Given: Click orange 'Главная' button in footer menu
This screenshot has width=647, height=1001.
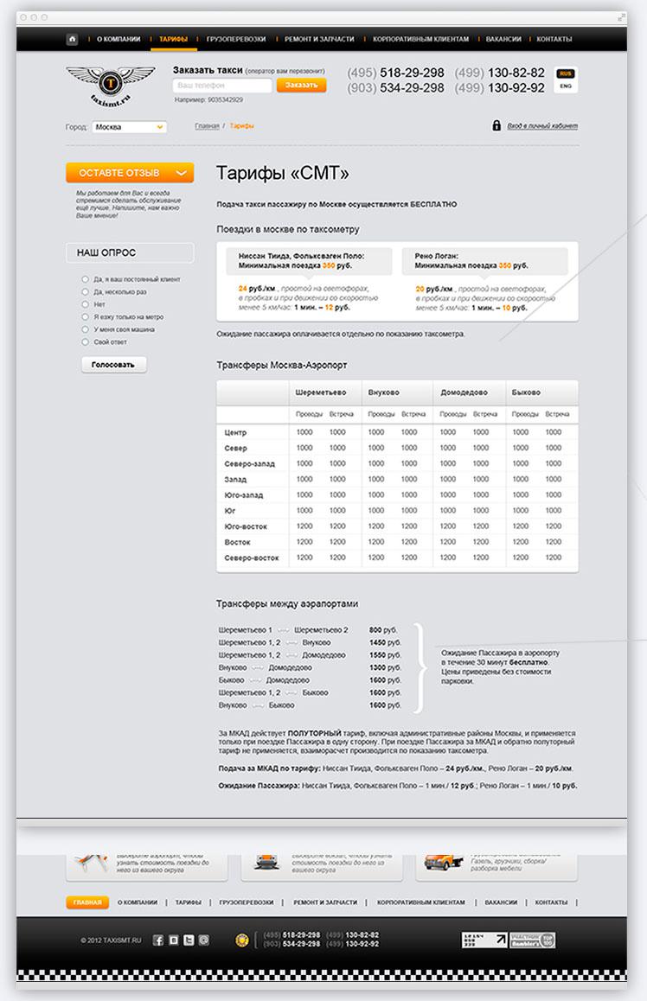Looking at the screenshot, I should coord(87,902).
